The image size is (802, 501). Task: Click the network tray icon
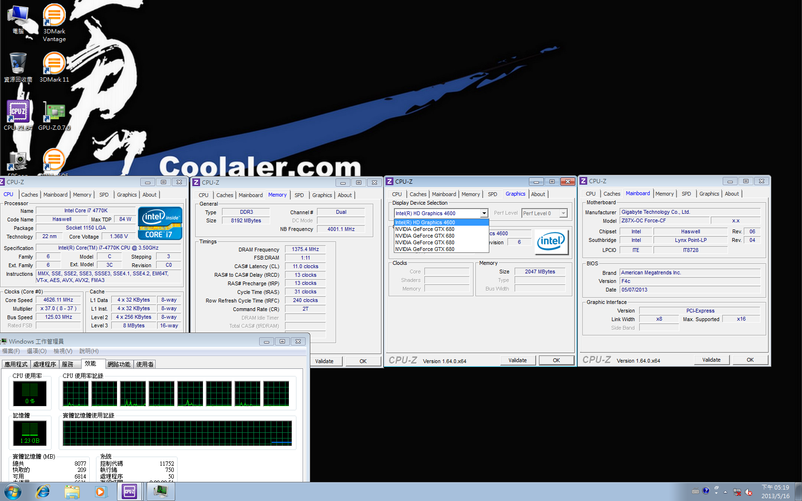[737, 492]
